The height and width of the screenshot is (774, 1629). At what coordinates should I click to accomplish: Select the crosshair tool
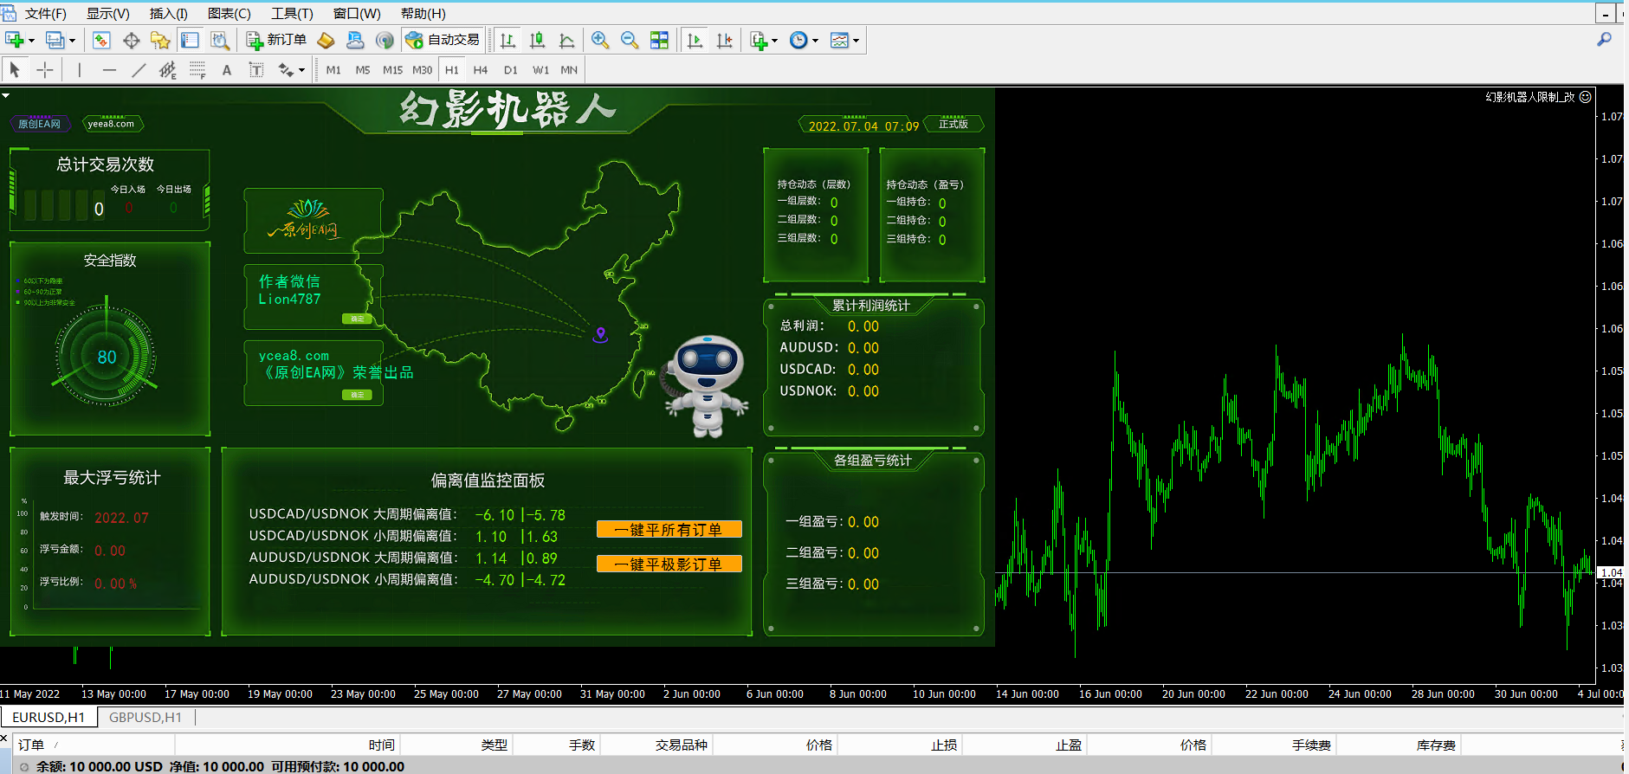click(x=45, y=69)
